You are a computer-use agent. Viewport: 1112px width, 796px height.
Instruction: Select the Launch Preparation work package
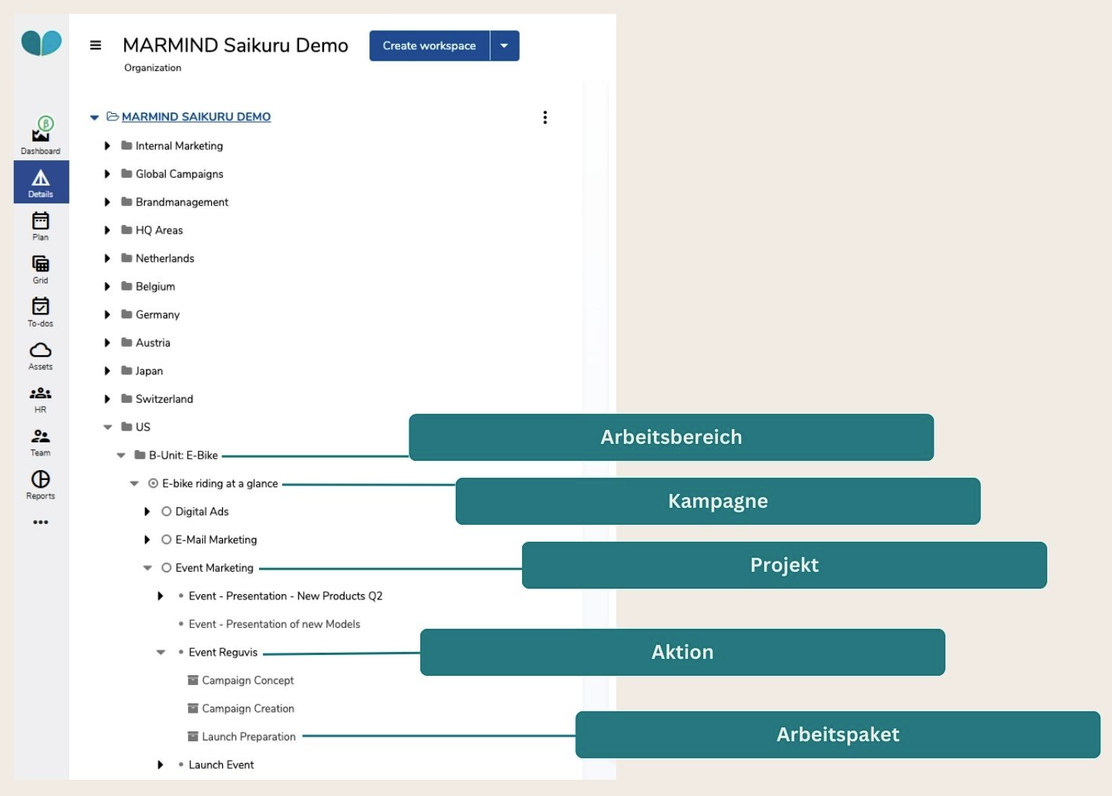248,737
